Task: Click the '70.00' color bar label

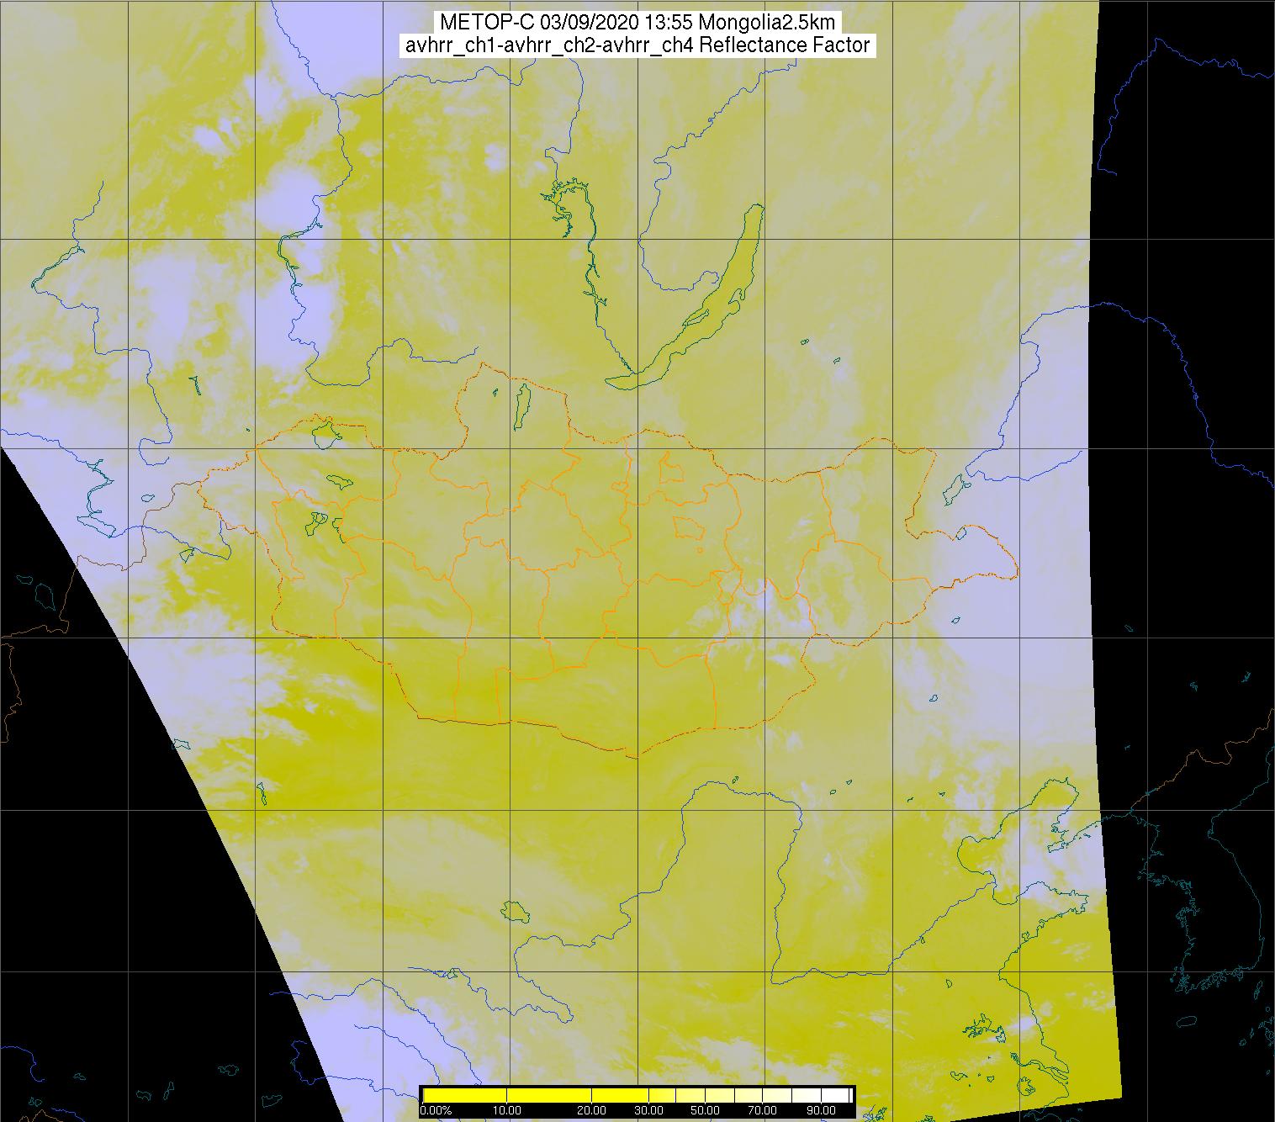Action: coord(763,1111)
